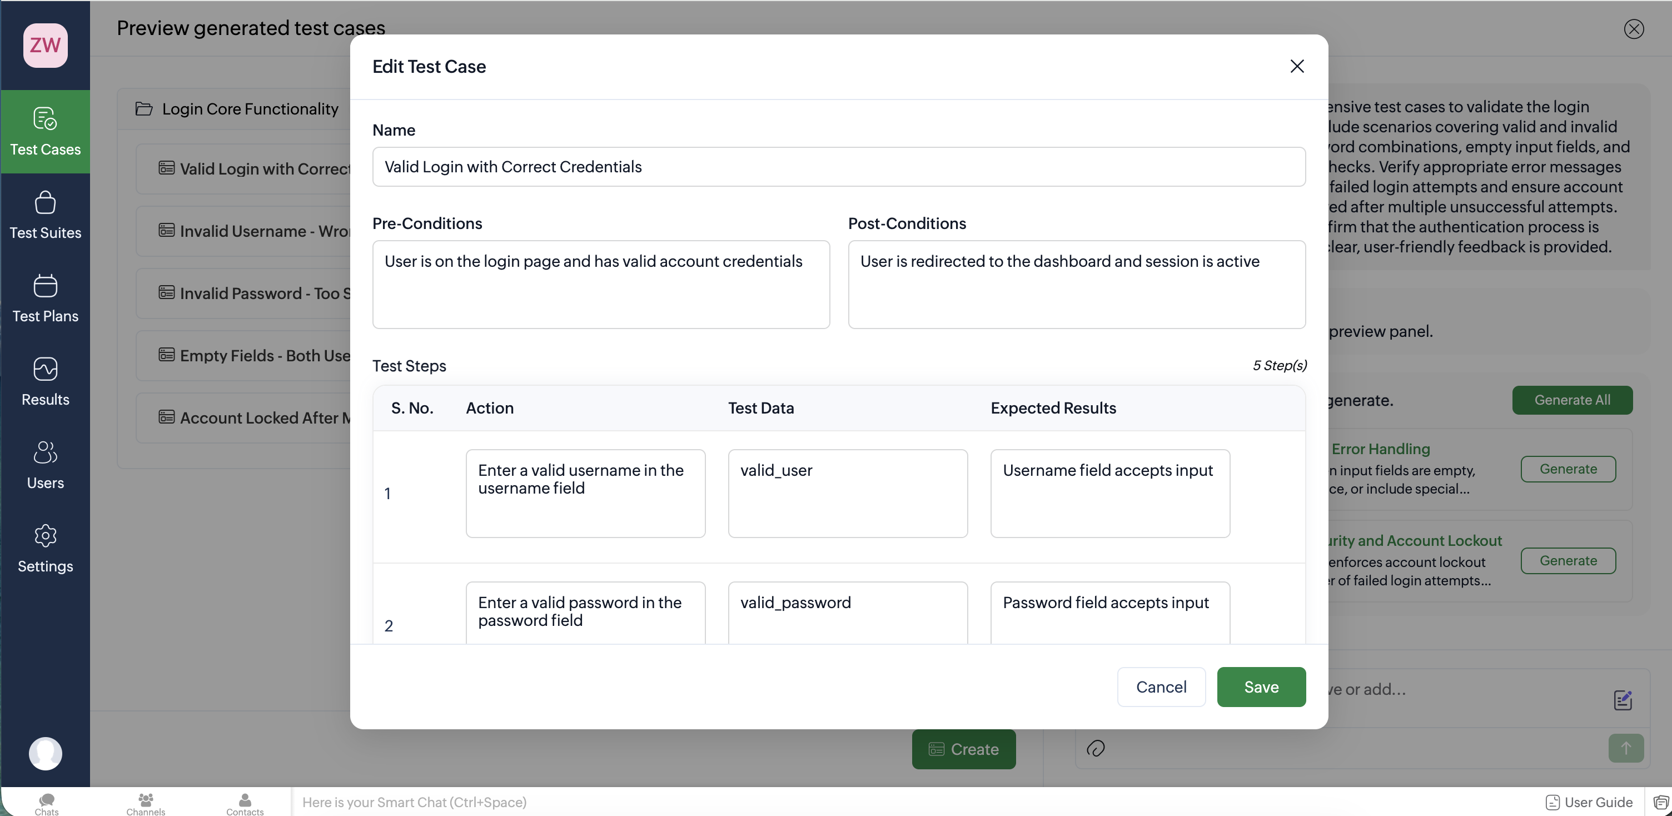The width and height of the screenshot is (1672, 816).
Task: Open the Users sidebar section
Action: pyautogui.click(x=46, y=465)
